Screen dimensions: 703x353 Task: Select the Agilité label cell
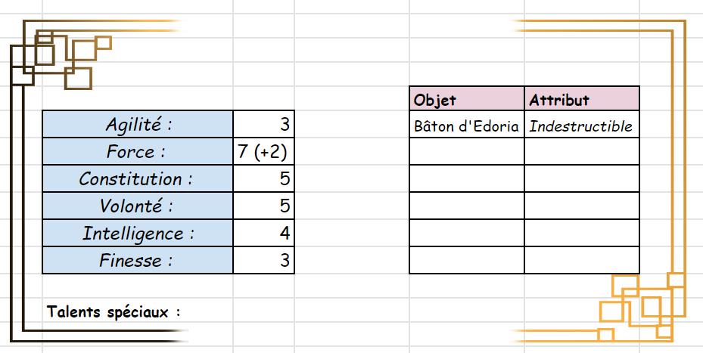[x=138, y=124]
